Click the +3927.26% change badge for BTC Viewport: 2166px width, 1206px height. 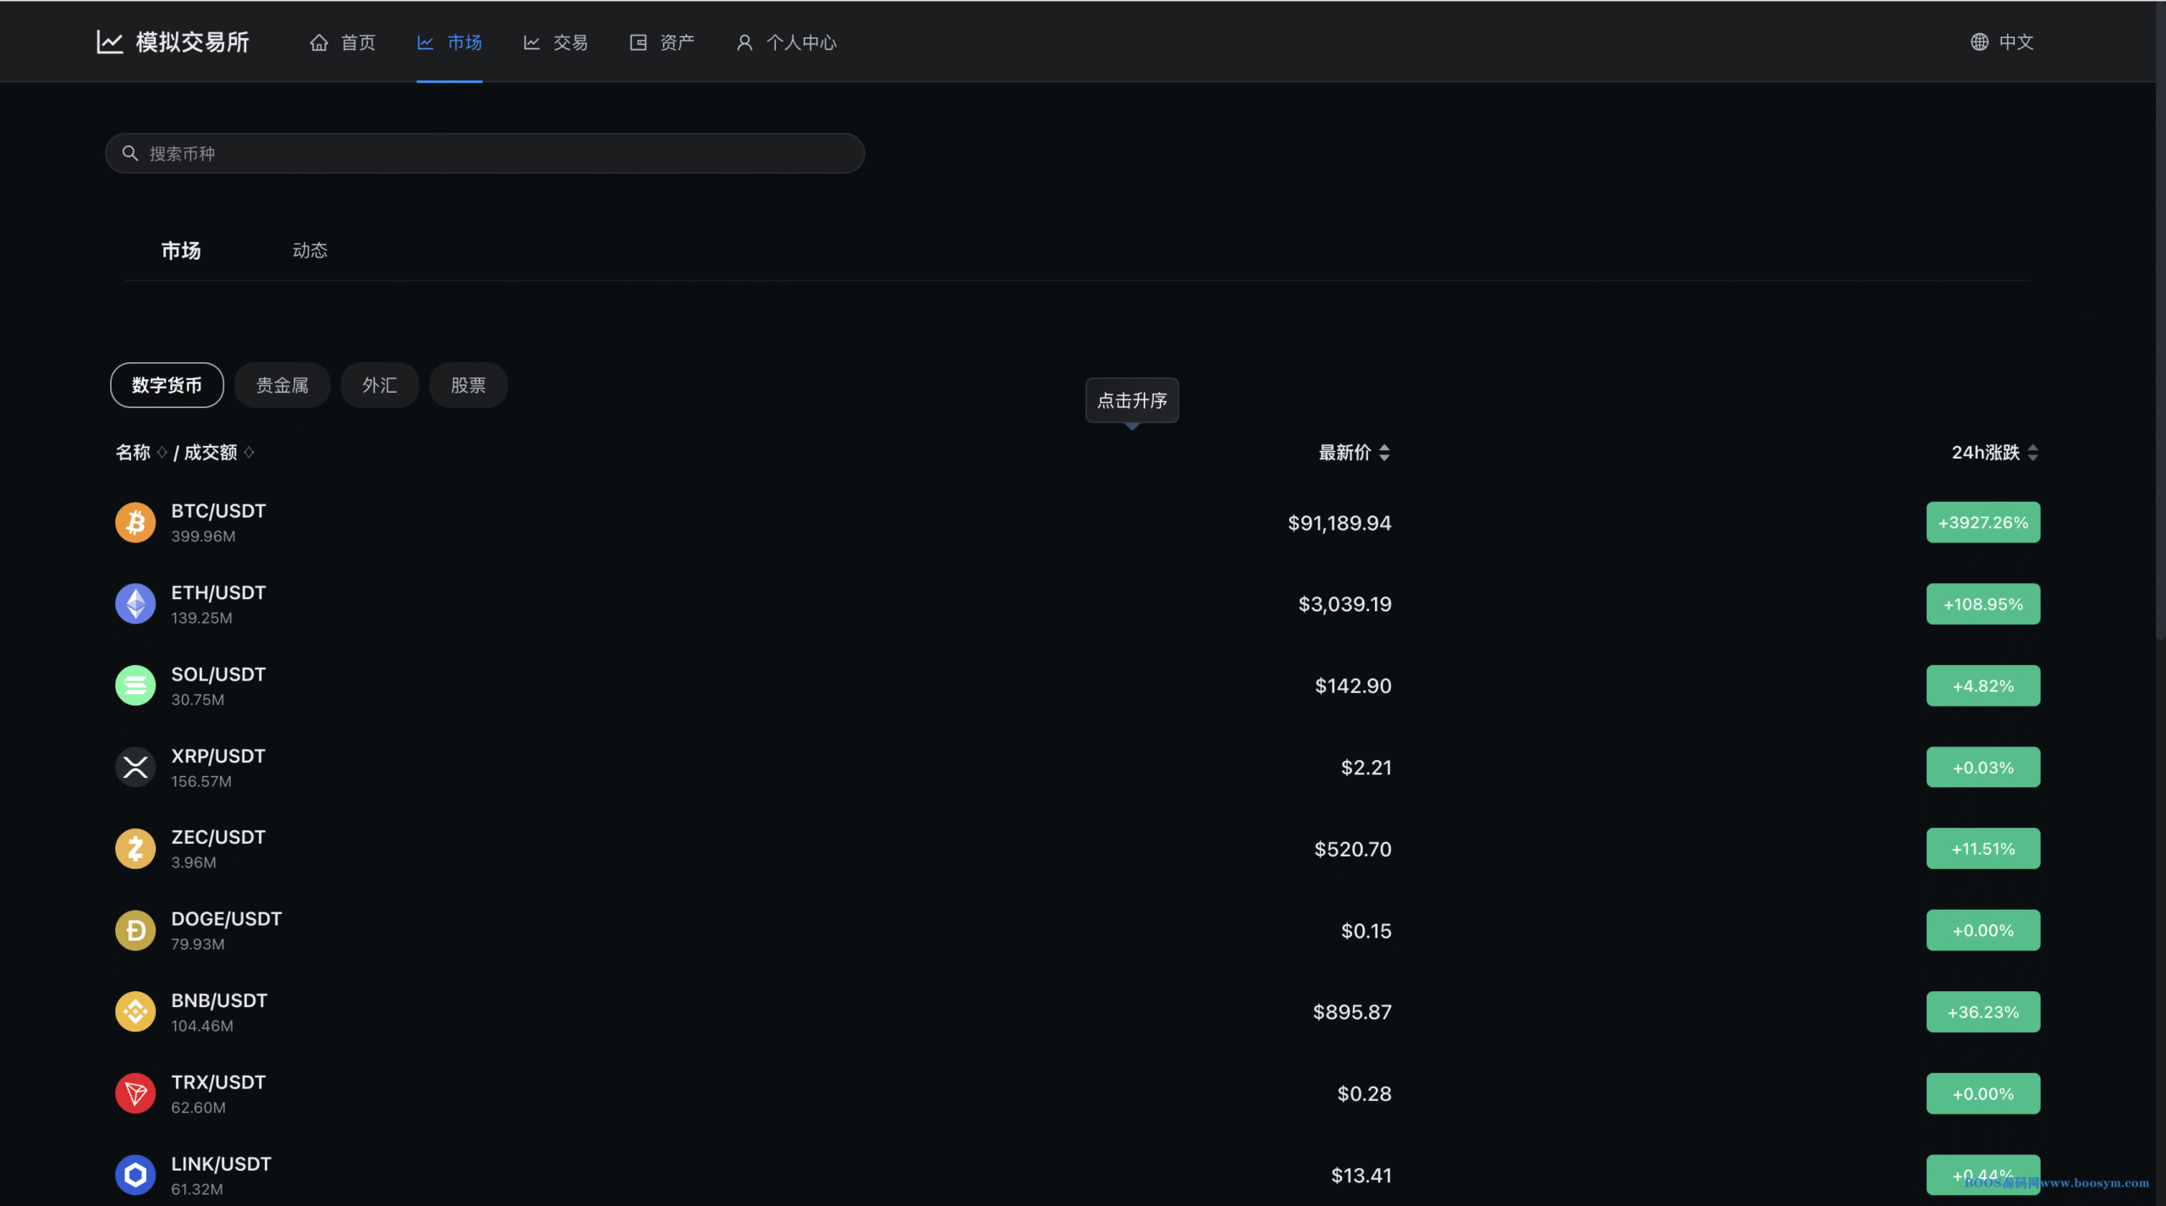(1982, 522)
